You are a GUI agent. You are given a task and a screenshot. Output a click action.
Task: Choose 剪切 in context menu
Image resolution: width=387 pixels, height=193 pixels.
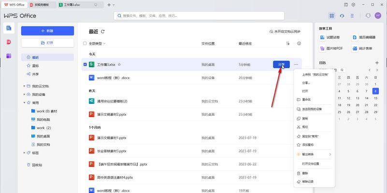(x=314, y=127)
